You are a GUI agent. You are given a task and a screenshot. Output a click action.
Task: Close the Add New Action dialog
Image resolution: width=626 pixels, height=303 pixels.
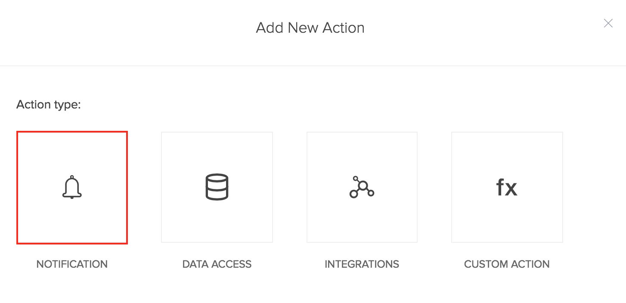point(608,23)
